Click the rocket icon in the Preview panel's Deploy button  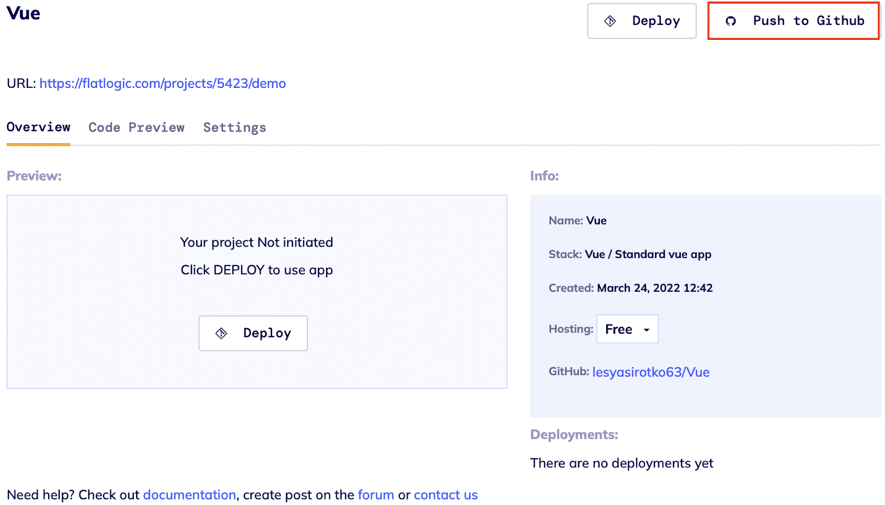pos(221,333)
